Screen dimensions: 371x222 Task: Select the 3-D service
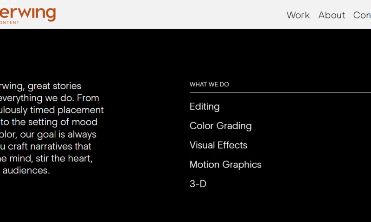[198, 184]
